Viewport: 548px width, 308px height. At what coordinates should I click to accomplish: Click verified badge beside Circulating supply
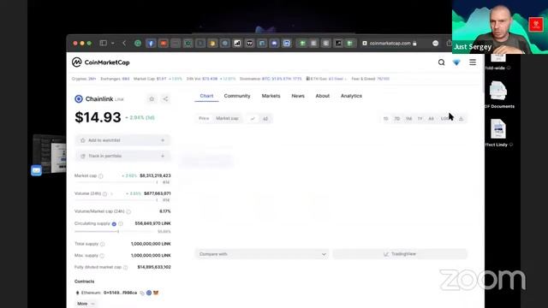(x=114, y=224)
